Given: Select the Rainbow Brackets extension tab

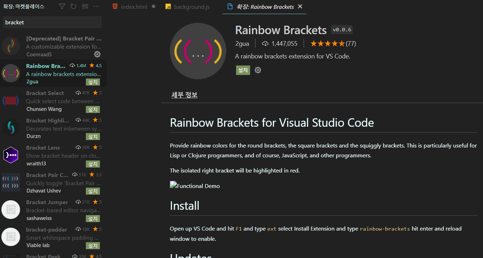Looking at the screenshot, I should (x=264, y=7).
